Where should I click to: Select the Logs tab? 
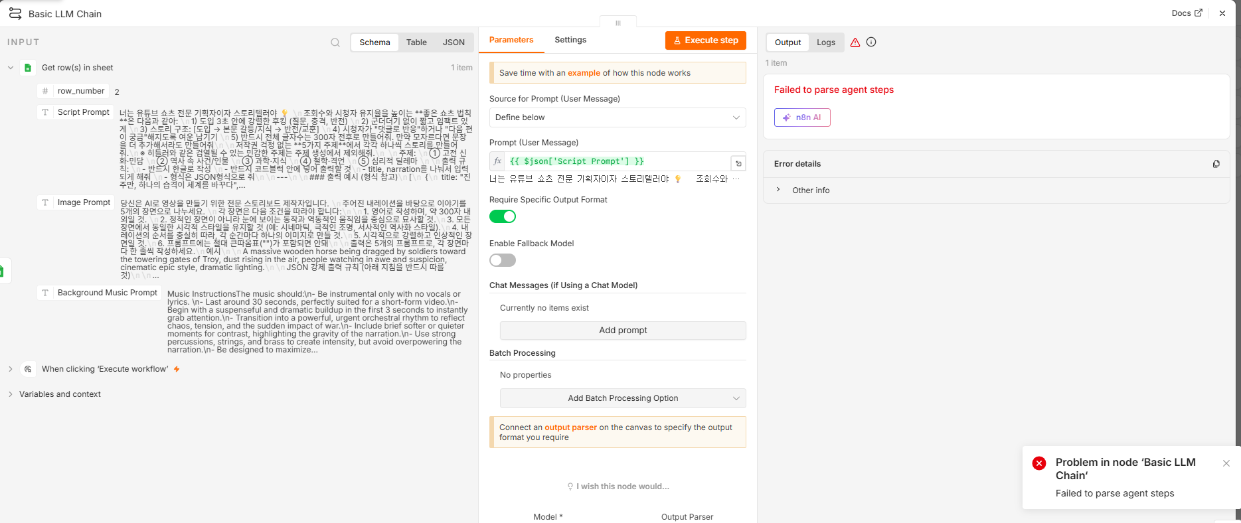(826, 42)
